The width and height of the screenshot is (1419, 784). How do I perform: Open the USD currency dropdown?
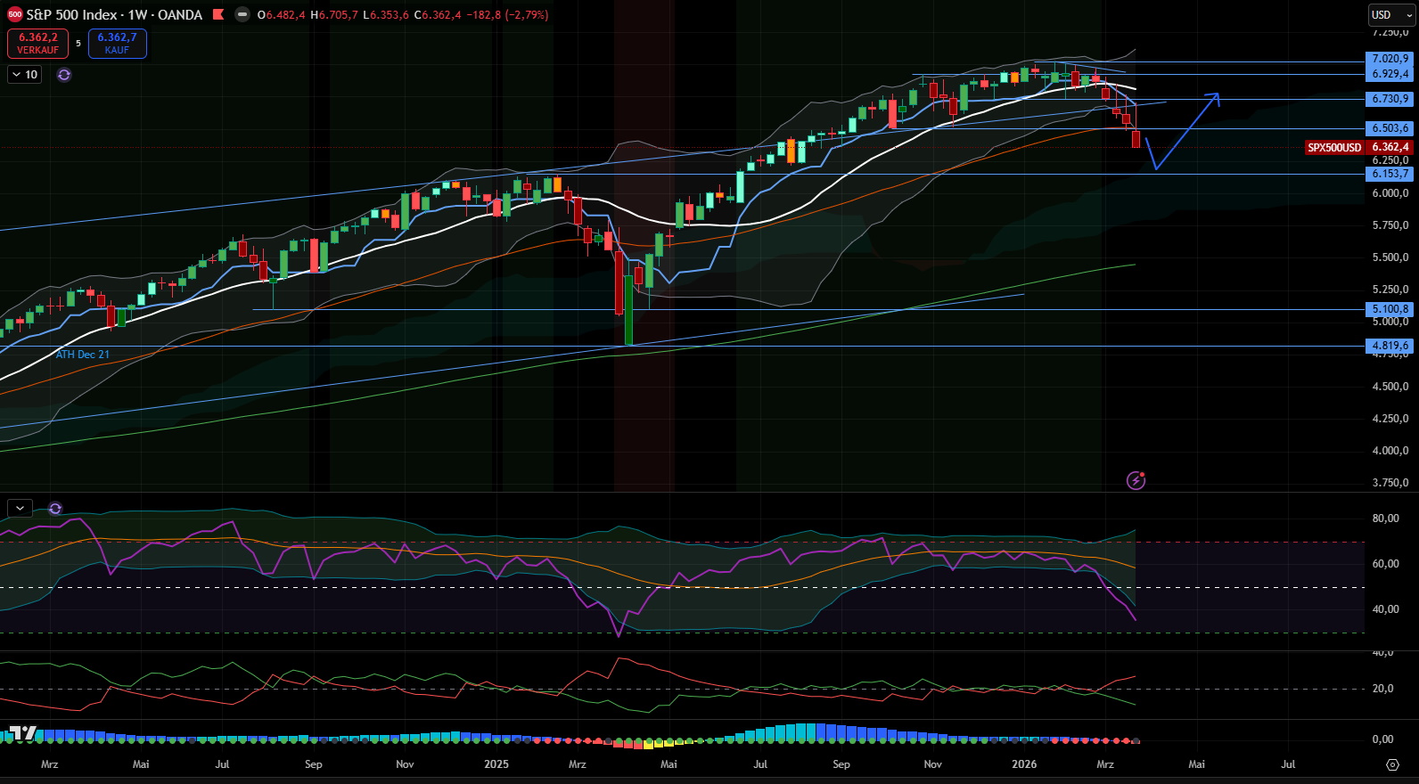(x=1391, y=15)
